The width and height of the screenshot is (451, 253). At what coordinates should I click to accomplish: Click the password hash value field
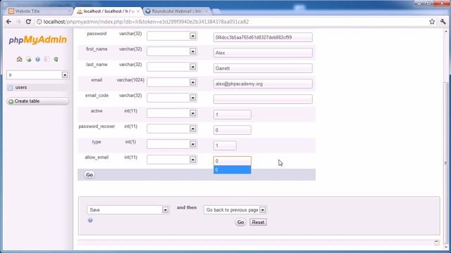coord(263,37)
